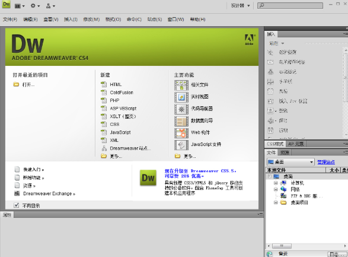Open the 查看(V) menu
Screen dimensions: 348x257
51,20
